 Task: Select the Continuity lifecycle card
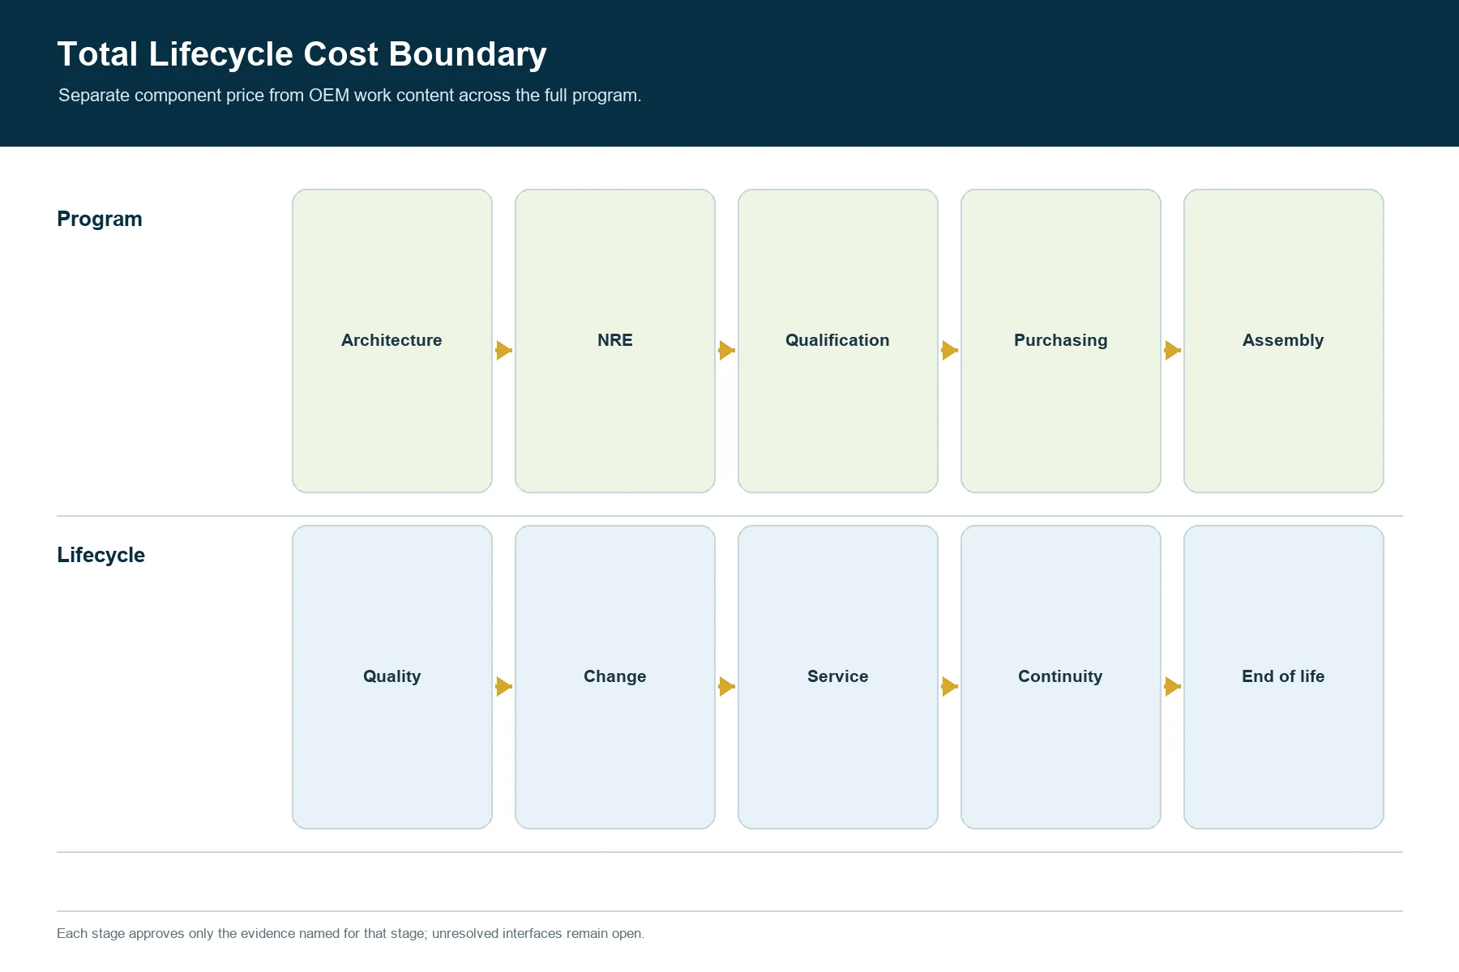pyautogui.click(x=1061, y=677)
